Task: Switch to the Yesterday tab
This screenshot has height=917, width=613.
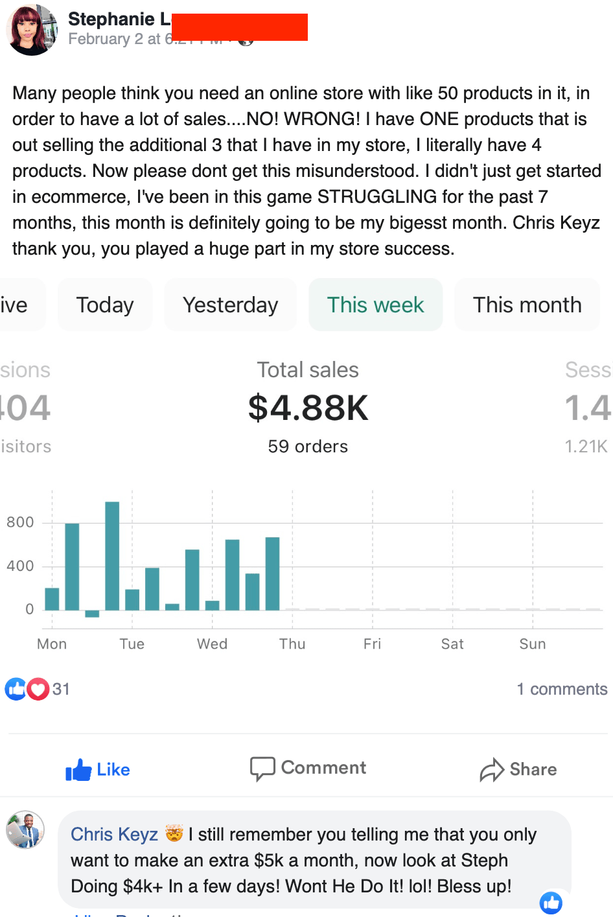Action: 230,305
